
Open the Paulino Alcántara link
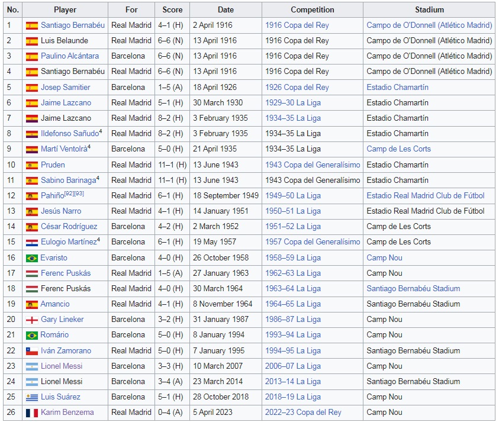point(70,56)
